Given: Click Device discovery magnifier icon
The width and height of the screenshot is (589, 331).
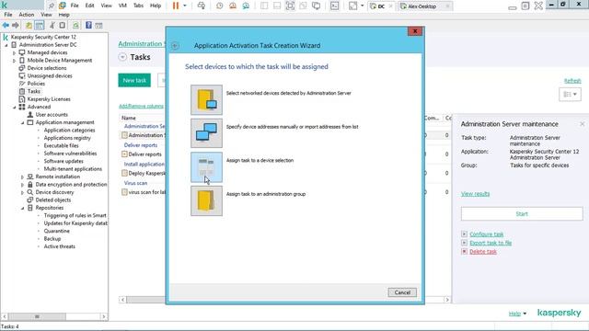Looking at the screenshot, I should 30,192.
